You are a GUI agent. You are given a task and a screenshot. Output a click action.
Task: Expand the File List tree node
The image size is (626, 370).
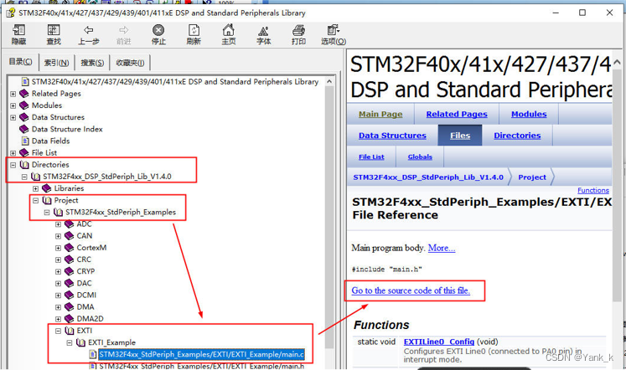tap(13, 153)
